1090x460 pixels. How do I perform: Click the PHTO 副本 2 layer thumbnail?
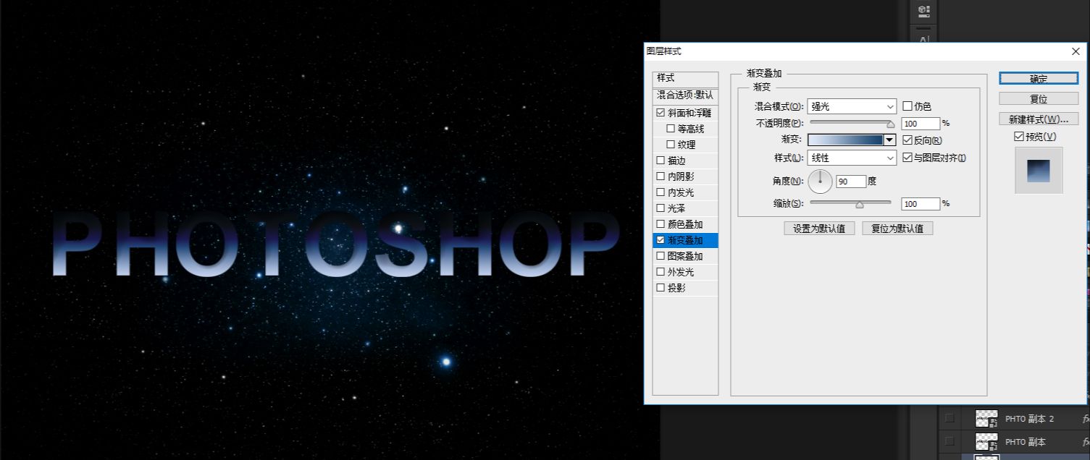tap(986, 419)
